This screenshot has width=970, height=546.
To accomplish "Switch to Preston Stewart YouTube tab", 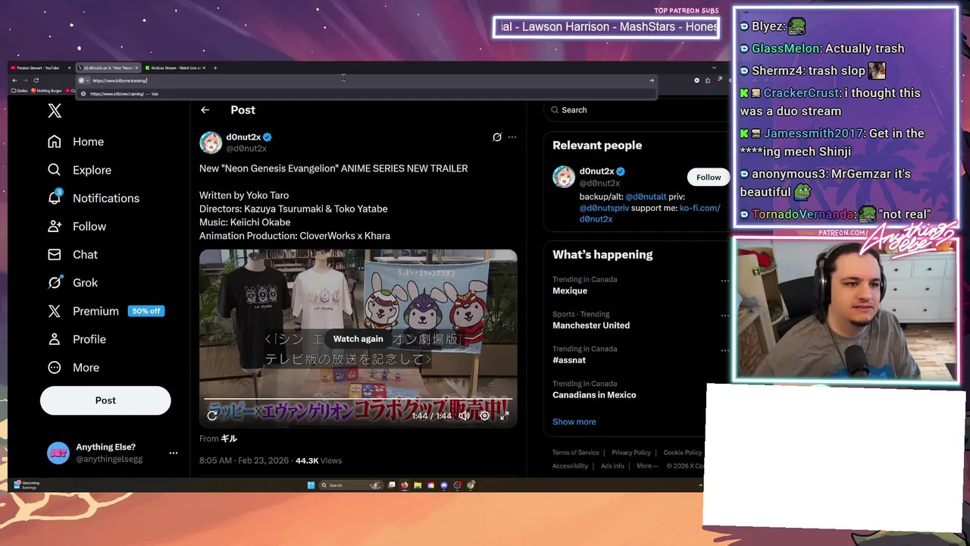I will (39, 67).
